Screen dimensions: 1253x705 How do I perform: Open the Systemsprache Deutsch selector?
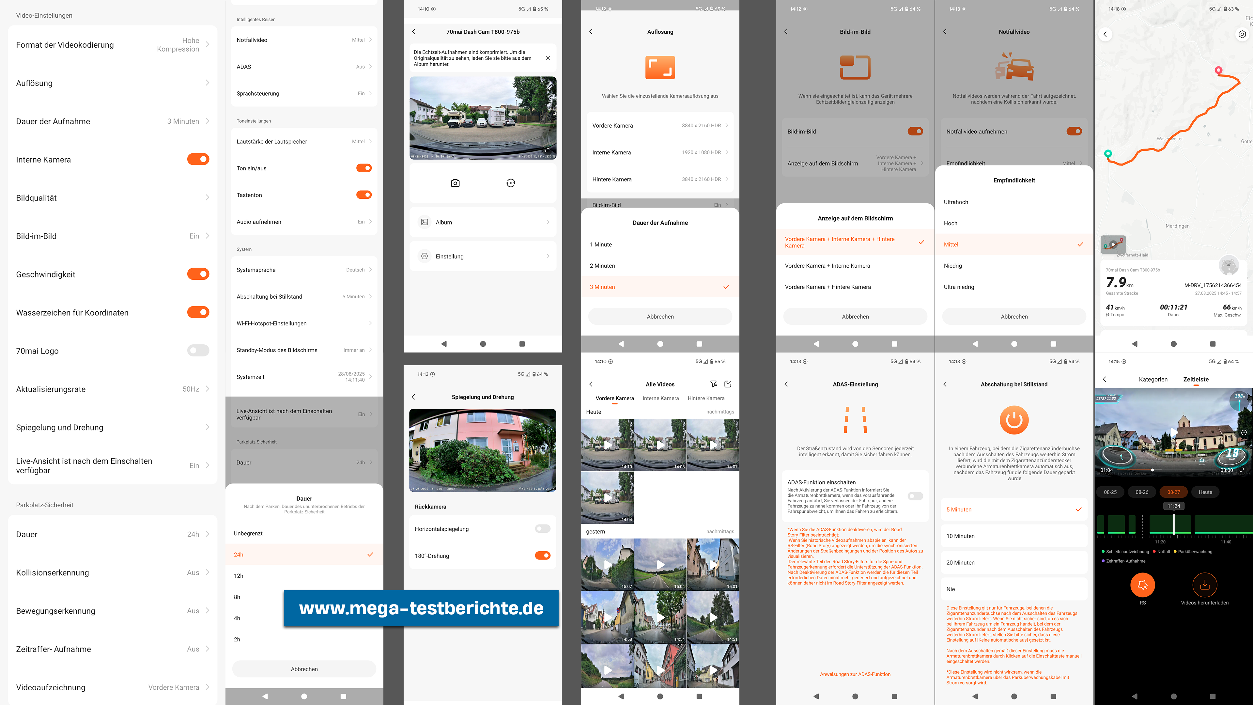pyautogui.click(x=304, y=270)
